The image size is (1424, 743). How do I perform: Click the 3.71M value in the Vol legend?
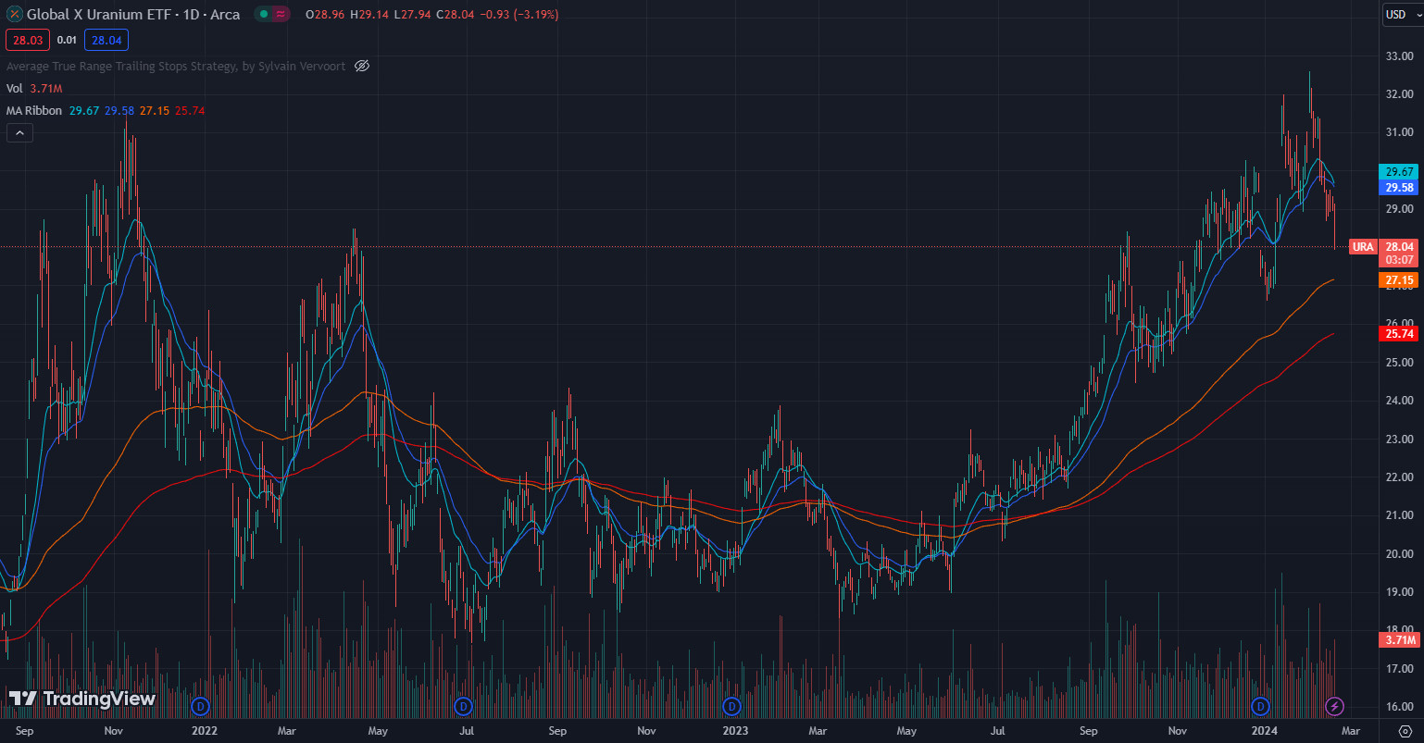pos(45,88)
